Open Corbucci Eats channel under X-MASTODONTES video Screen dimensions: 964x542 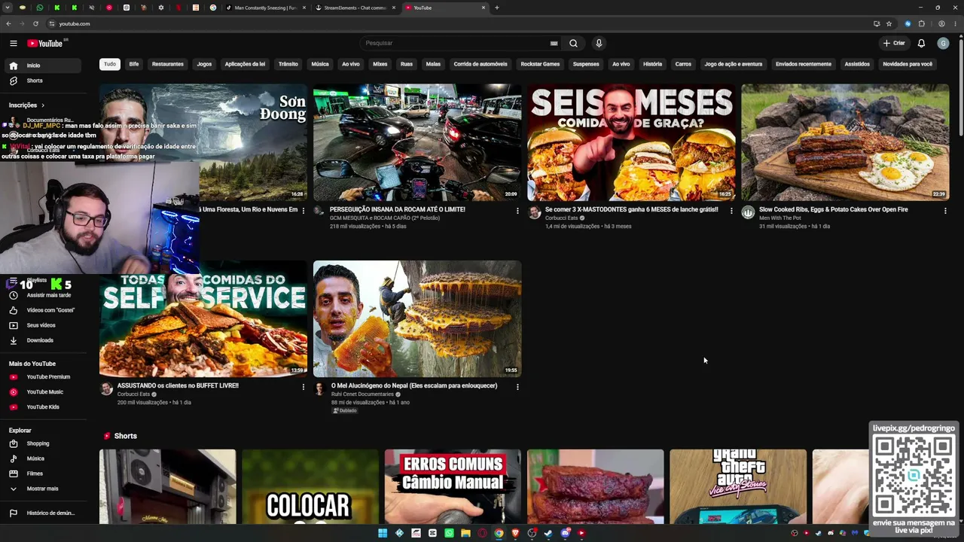point(561,218)
